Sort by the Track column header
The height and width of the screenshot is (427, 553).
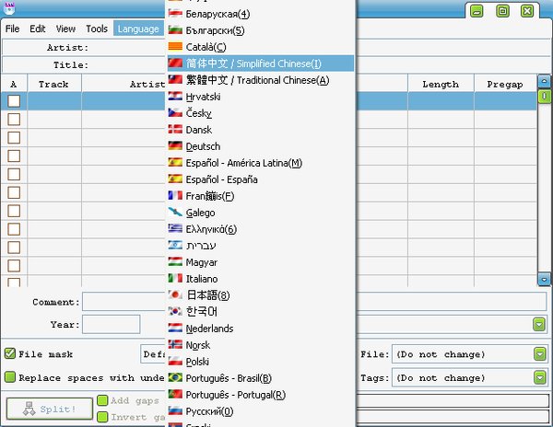(54, 84)
